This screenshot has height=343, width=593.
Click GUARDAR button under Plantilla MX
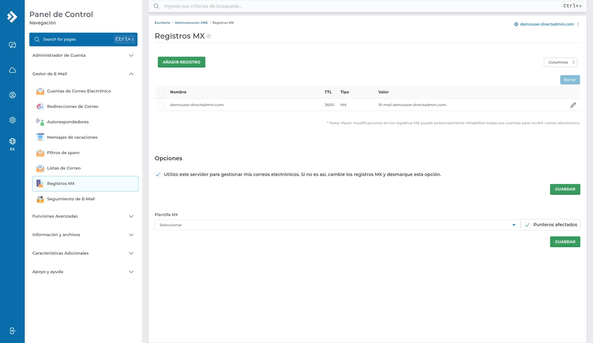(x=565, y=242)
